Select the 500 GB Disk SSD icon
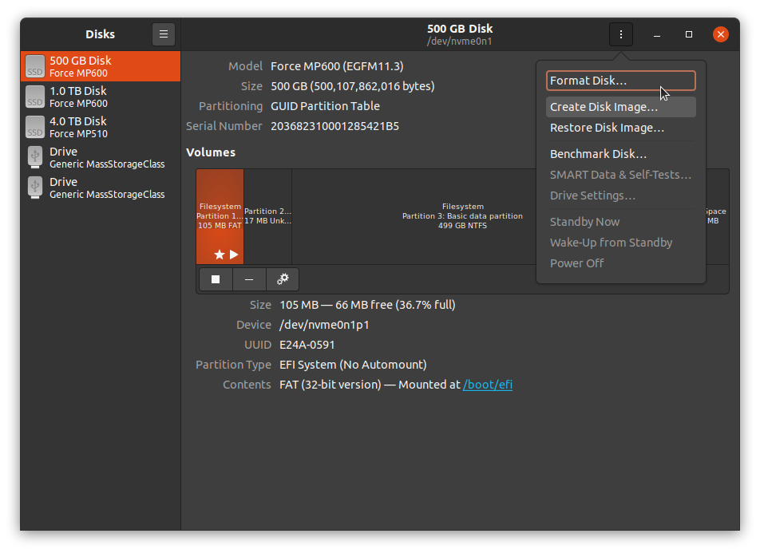 [x=35, y=67]
